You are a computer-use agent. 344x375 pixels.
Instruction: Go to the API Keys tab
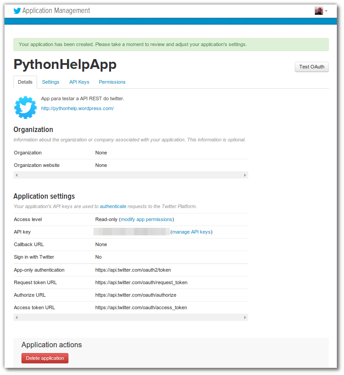pos(79,82)
